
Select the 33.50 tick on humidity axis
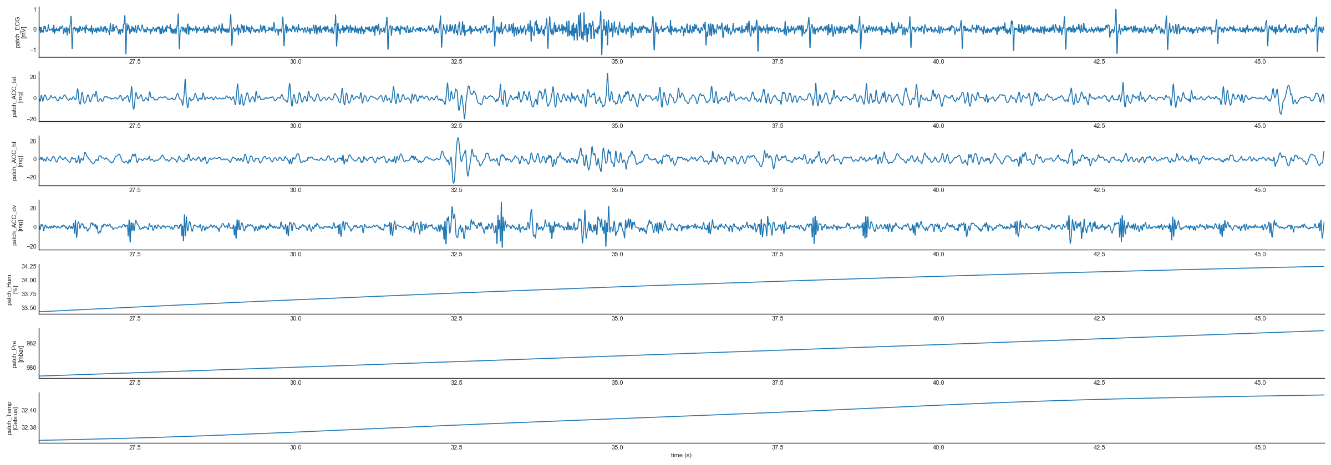tap(29, 308)
